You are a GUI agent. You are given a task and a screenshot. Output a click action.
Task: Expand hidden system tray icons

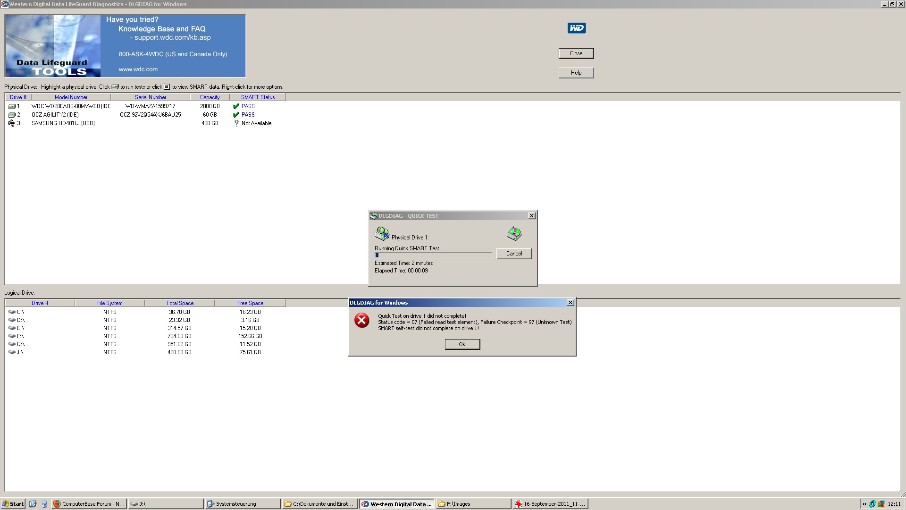[x=864, y=504]
